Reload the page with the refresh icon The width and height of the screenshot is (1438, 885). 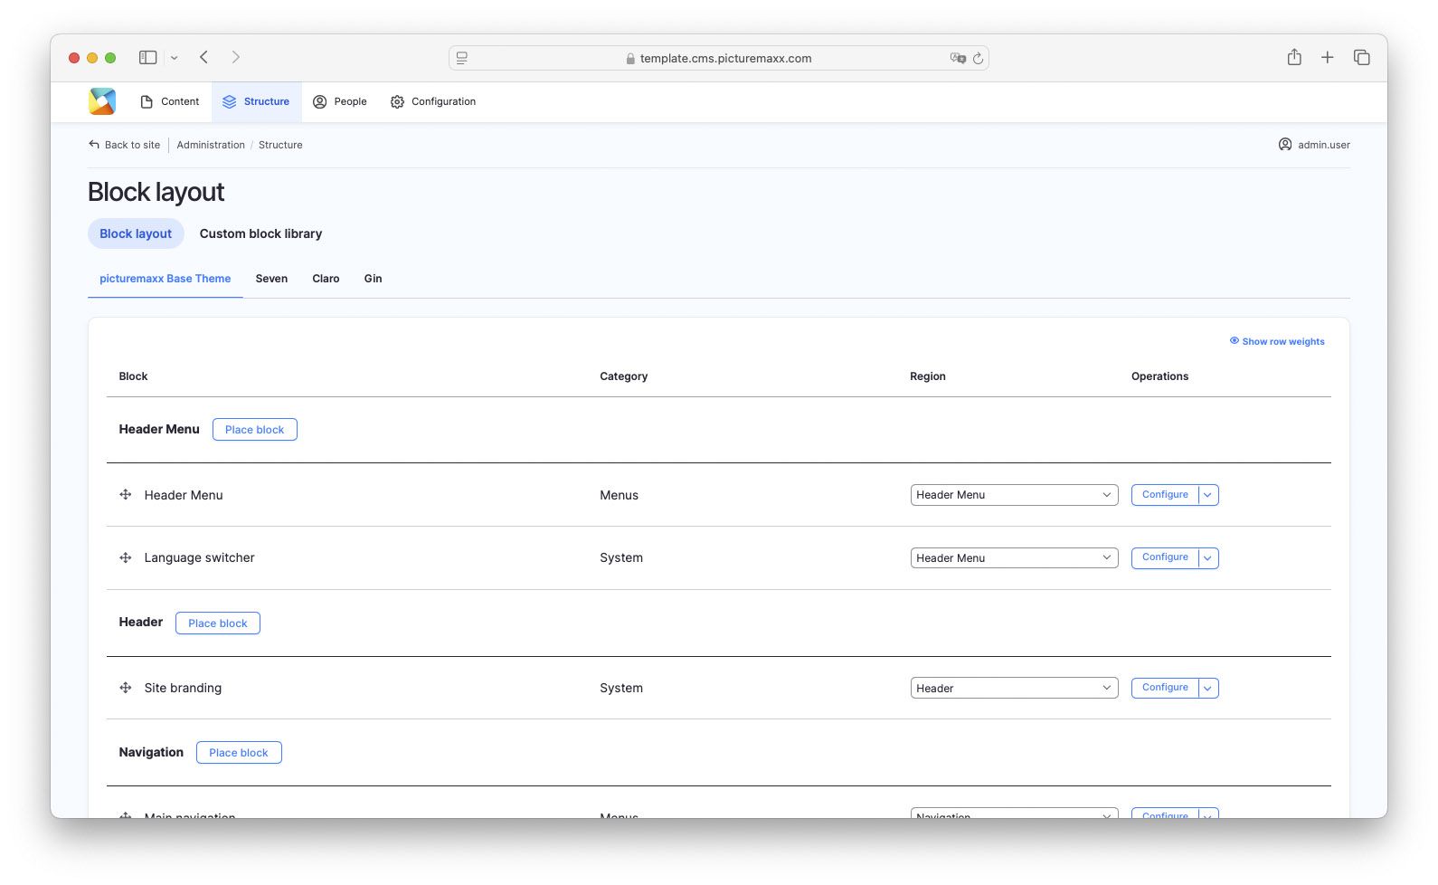(x=978, y=58)
